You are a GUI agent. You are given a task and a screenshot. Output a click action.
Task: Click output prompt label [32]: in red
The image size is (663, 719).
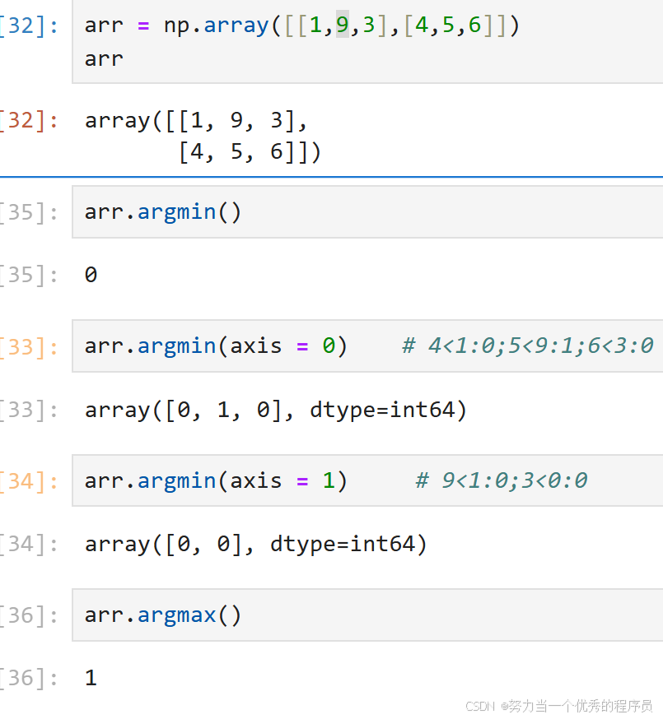click(29, 121)
